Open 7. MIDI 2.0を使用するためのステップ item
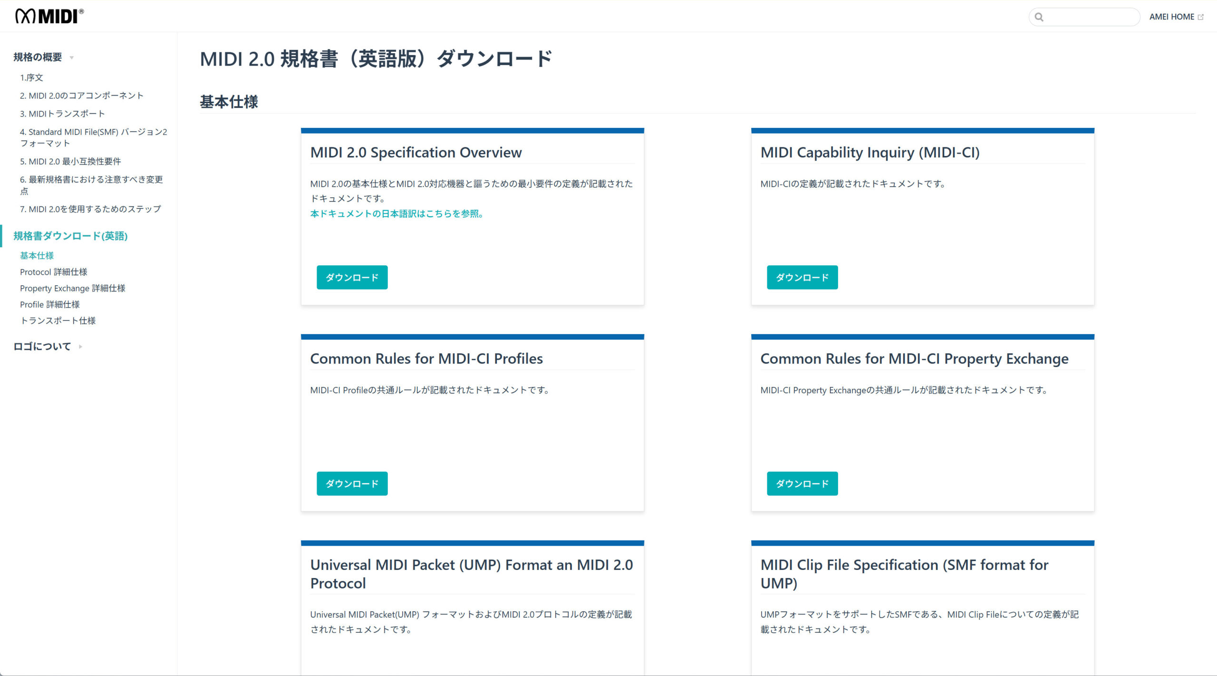The image size is (1217, 676). (90, 209)
